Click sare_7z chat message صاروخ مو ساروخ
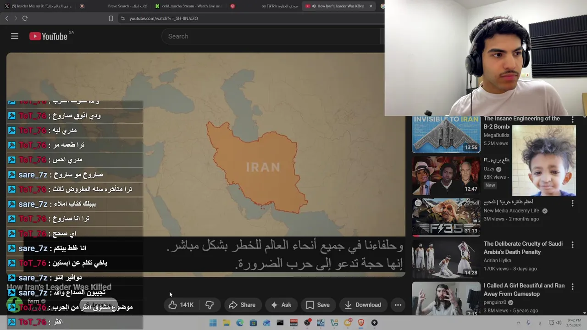Screen dimensions: 587x330 [x=75, y=175]
